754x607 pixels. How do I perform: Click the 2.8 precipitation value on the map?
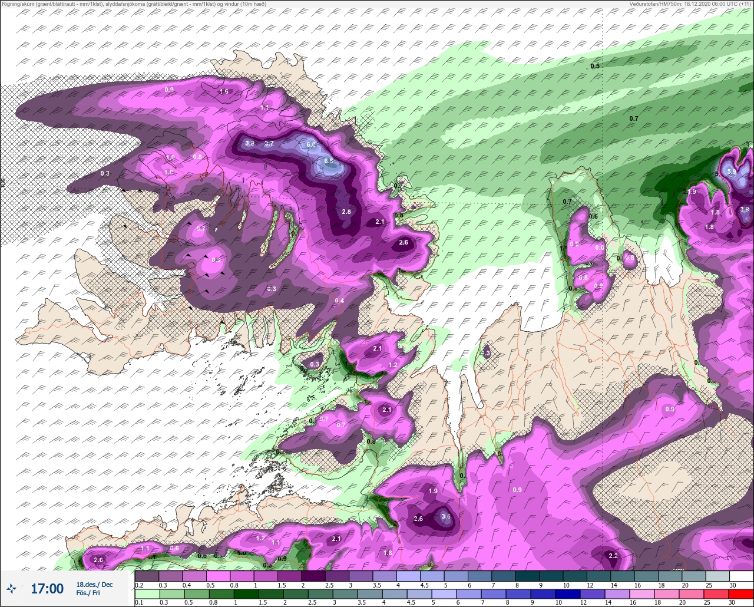pyautogui.click(x=346, y=212)
